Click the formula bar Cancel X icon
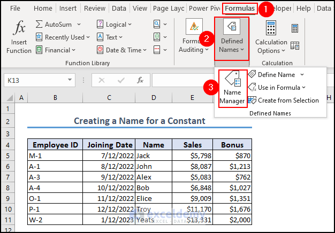Screen dimensions: 335x233 [x=102, y=80]
